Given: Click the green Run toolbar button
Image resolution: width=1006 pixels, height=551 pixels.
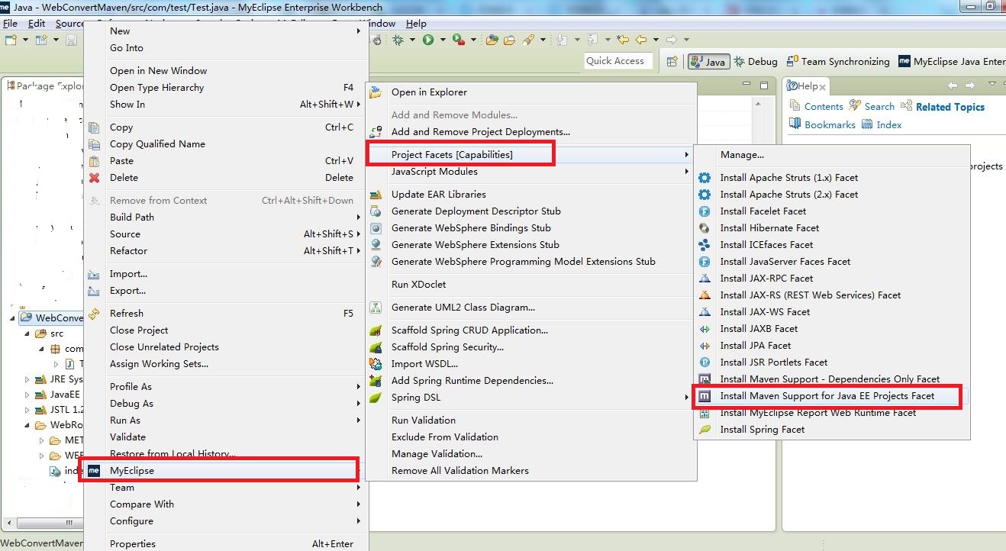Looking at the screenshot, I should [428, 40].
